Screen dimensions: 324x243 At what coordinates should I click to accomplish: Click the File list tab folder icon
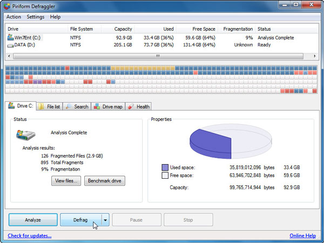pyautogui.click(x=41, y=106)
